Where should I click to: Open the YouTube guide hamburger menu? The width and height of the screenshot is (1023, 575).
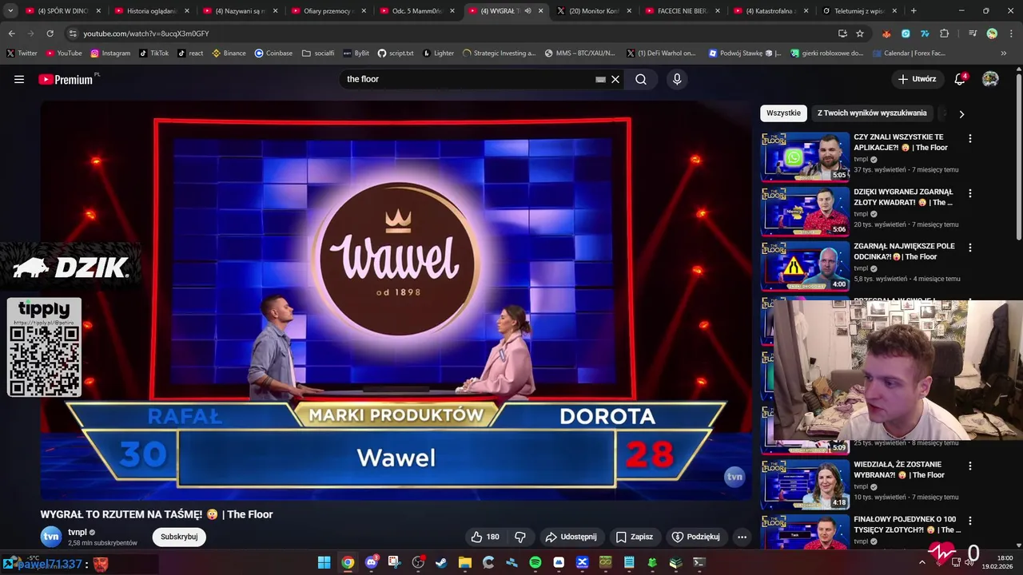(19, 79)
